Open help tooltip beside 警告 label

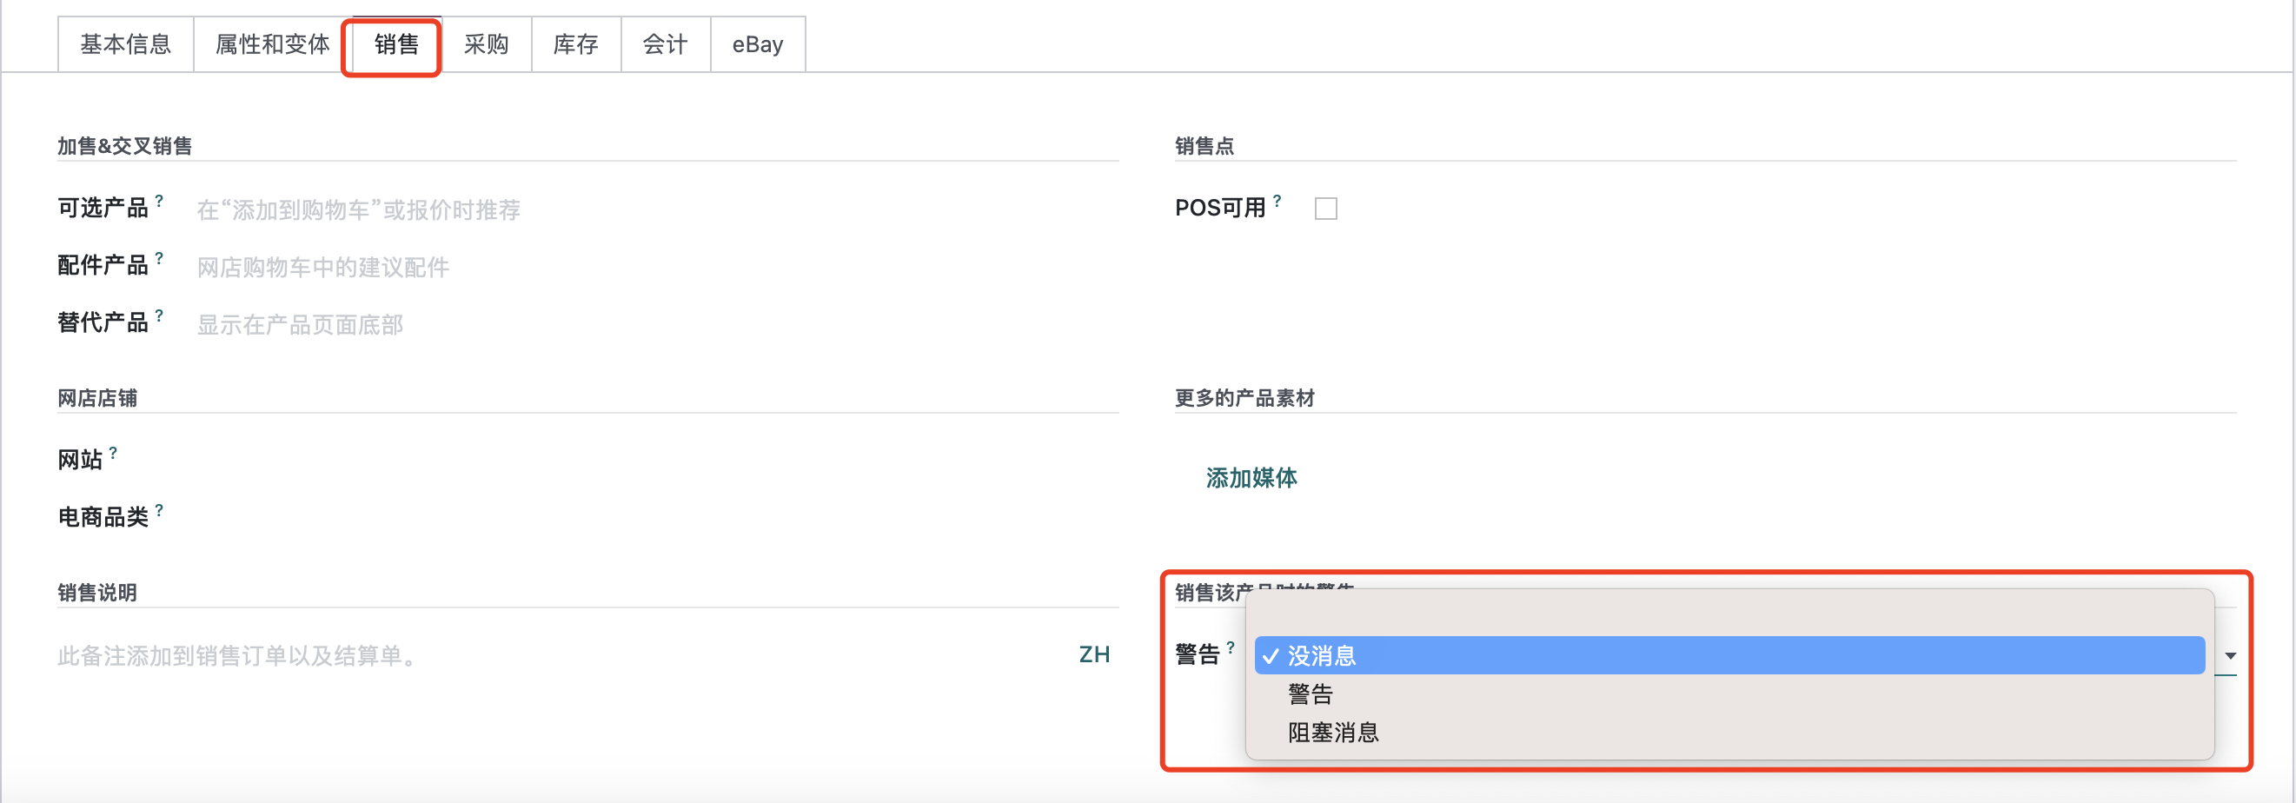[x=1230, y=648]
